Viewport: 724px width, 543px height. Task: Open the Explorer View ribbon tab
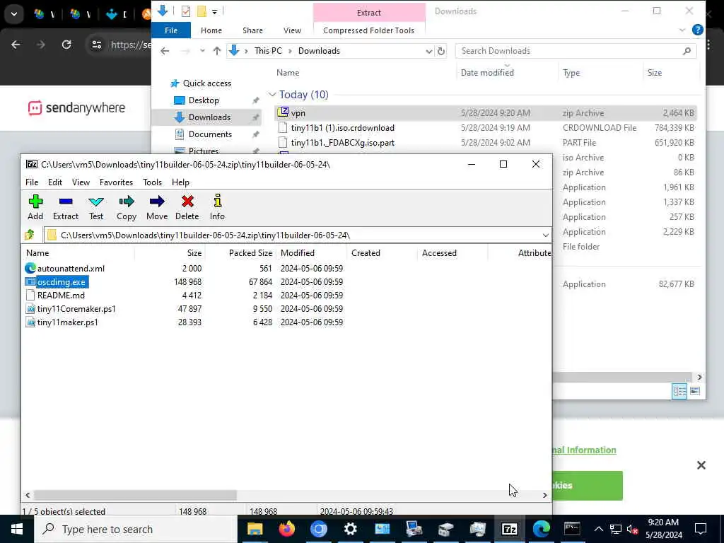292,30
